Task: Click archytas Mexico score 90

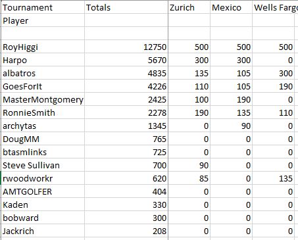Action: click(232, 126)
